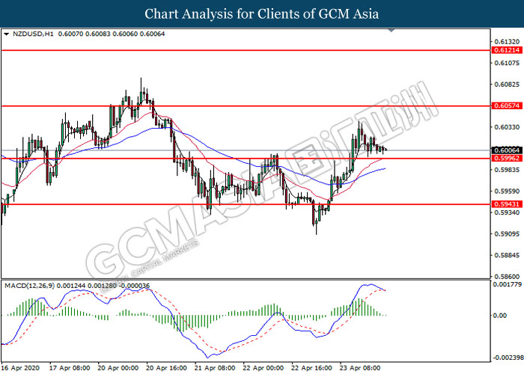Click the chart title 'Chart Analysis for Clients of GCM Asia'
The image size is (524, 374).
tap(262, 13)
